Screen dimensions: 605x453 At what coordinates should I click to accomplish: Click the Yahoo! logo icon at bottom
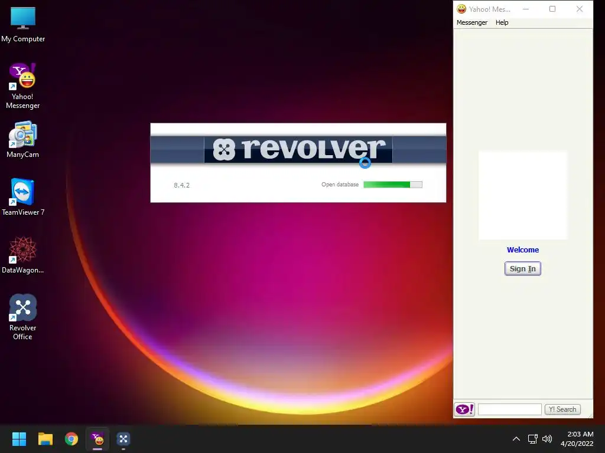pos(464,409)
